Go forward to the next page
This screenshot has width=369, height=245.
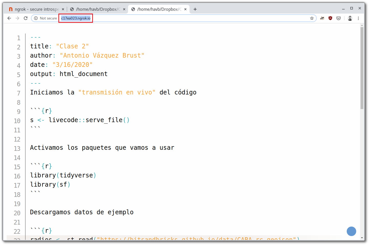tap(17, 18)
